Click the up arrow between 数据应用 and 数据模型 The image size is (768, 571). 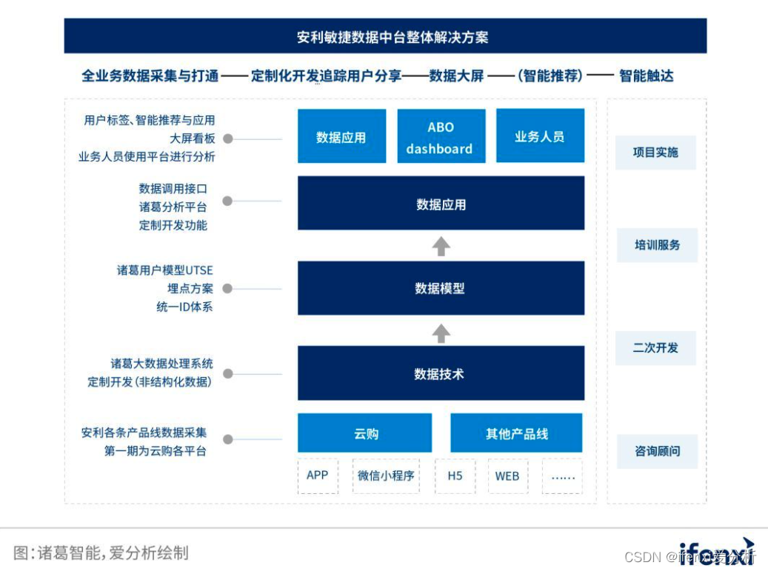441,246
